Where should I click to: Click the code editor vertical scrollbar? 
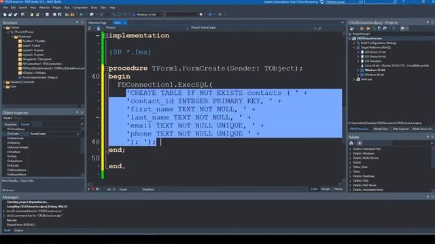tap(344, 108)
